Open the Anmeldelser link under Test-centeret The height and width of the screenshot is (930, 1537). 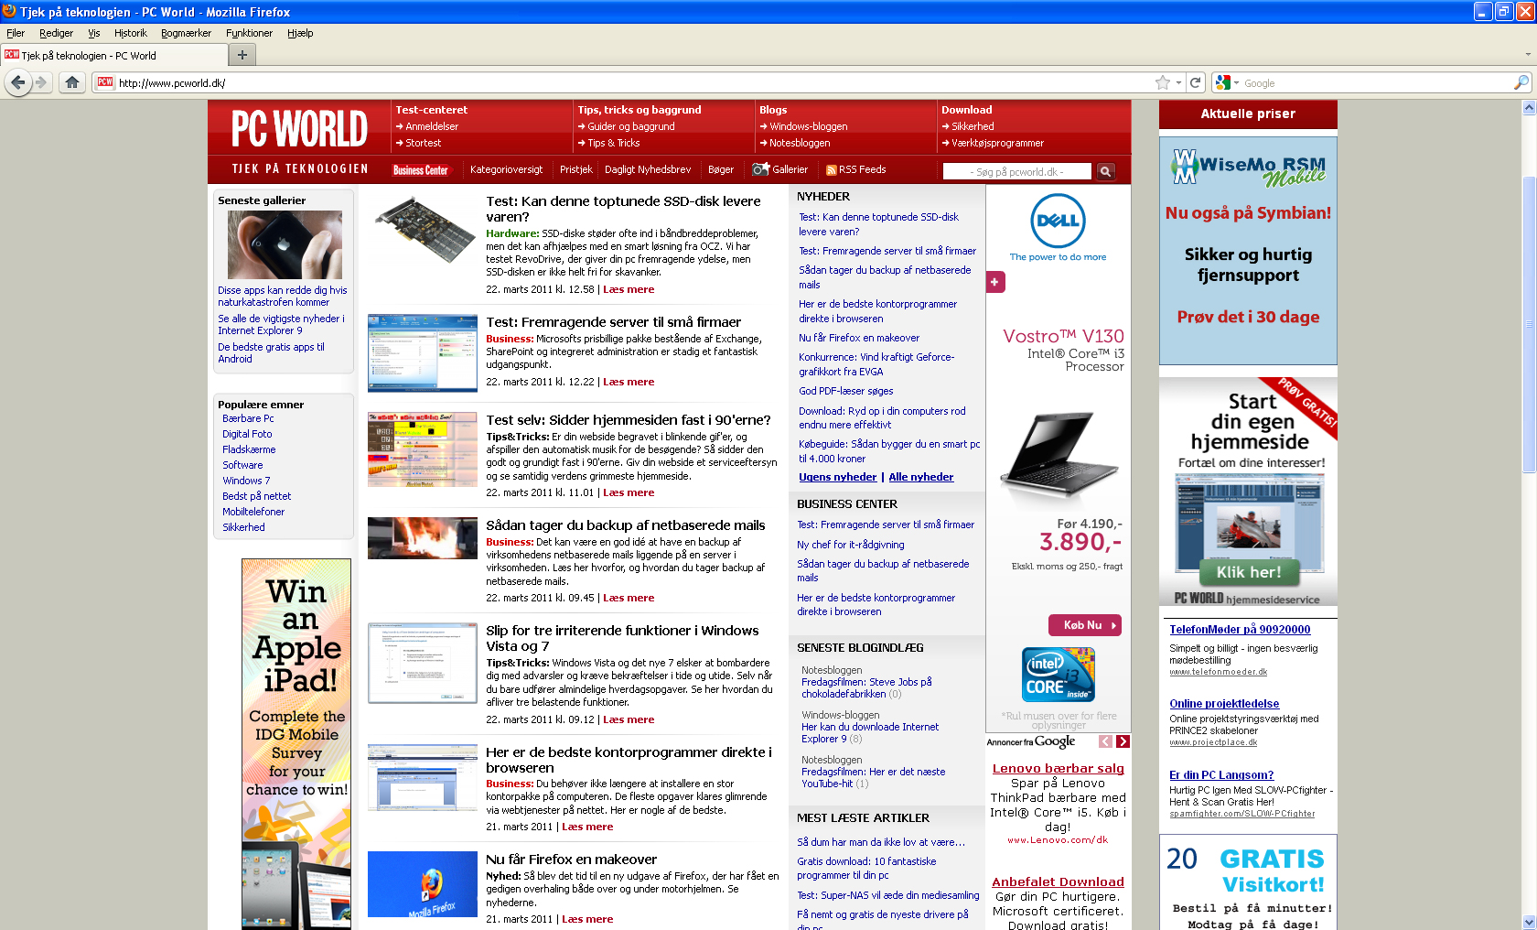[431, 126]
